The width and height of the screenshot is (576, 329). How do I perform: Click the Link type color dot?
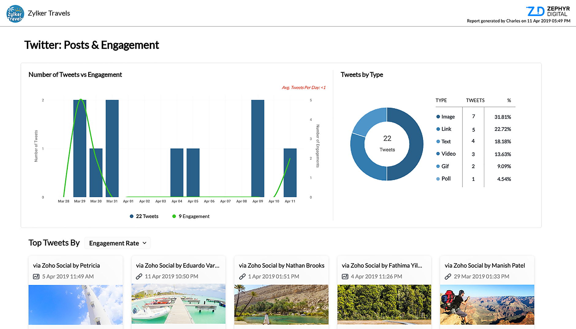pos(438,129)
